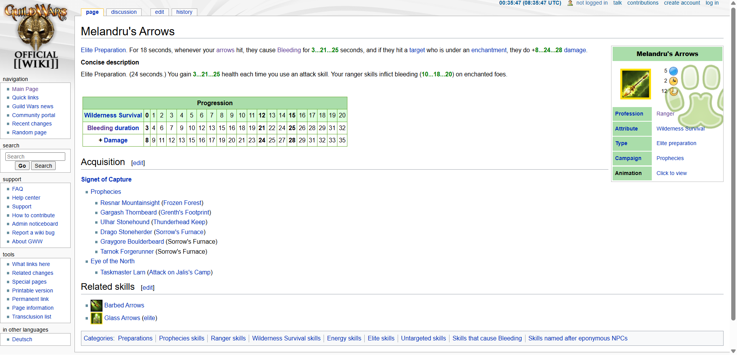
Task: Edit the Related skills section
Action: pyautogui.click(x=148, y=288)
